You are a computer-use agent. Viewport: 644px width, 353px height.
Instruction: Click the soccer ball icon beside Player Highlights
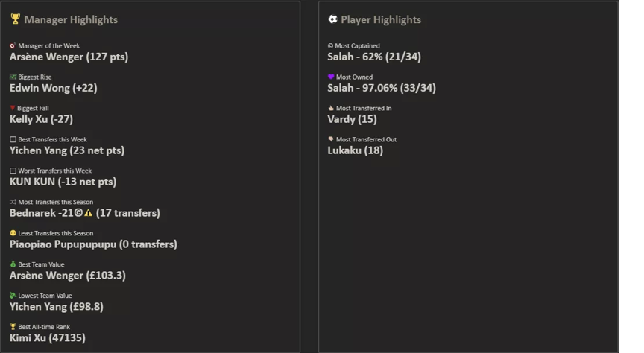tap(332, 19)
